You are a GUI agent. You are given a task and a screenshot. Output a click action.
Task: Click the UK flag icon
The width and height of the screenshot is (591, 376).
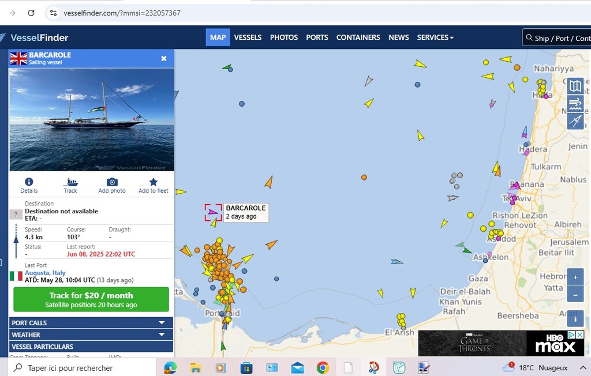18,58
